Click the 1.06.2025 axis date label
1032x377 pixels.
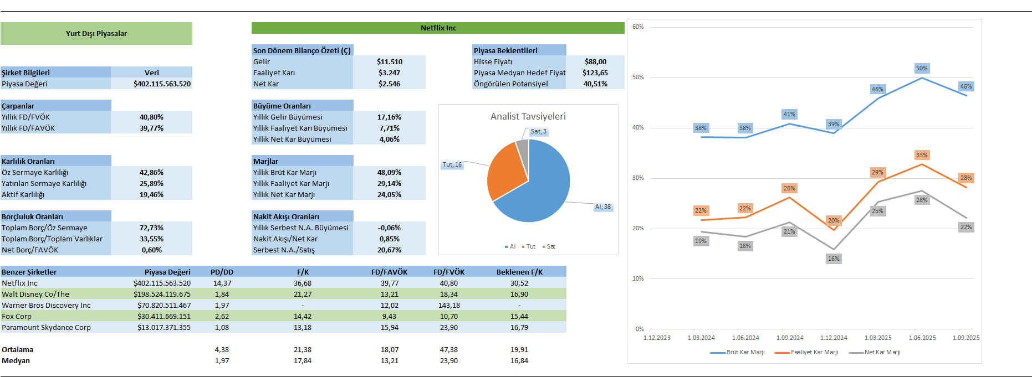click(x=922, y=338)
